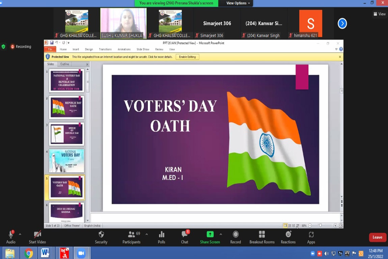The height and width of the screenshot is (259, 388).
Task: Open Breakout Rooms in Zoom
Action: coord(262,237)
